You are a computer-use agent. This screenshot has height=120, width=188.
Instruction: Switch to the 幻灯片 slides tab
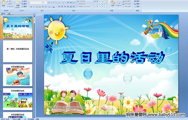tap(3, 14)
